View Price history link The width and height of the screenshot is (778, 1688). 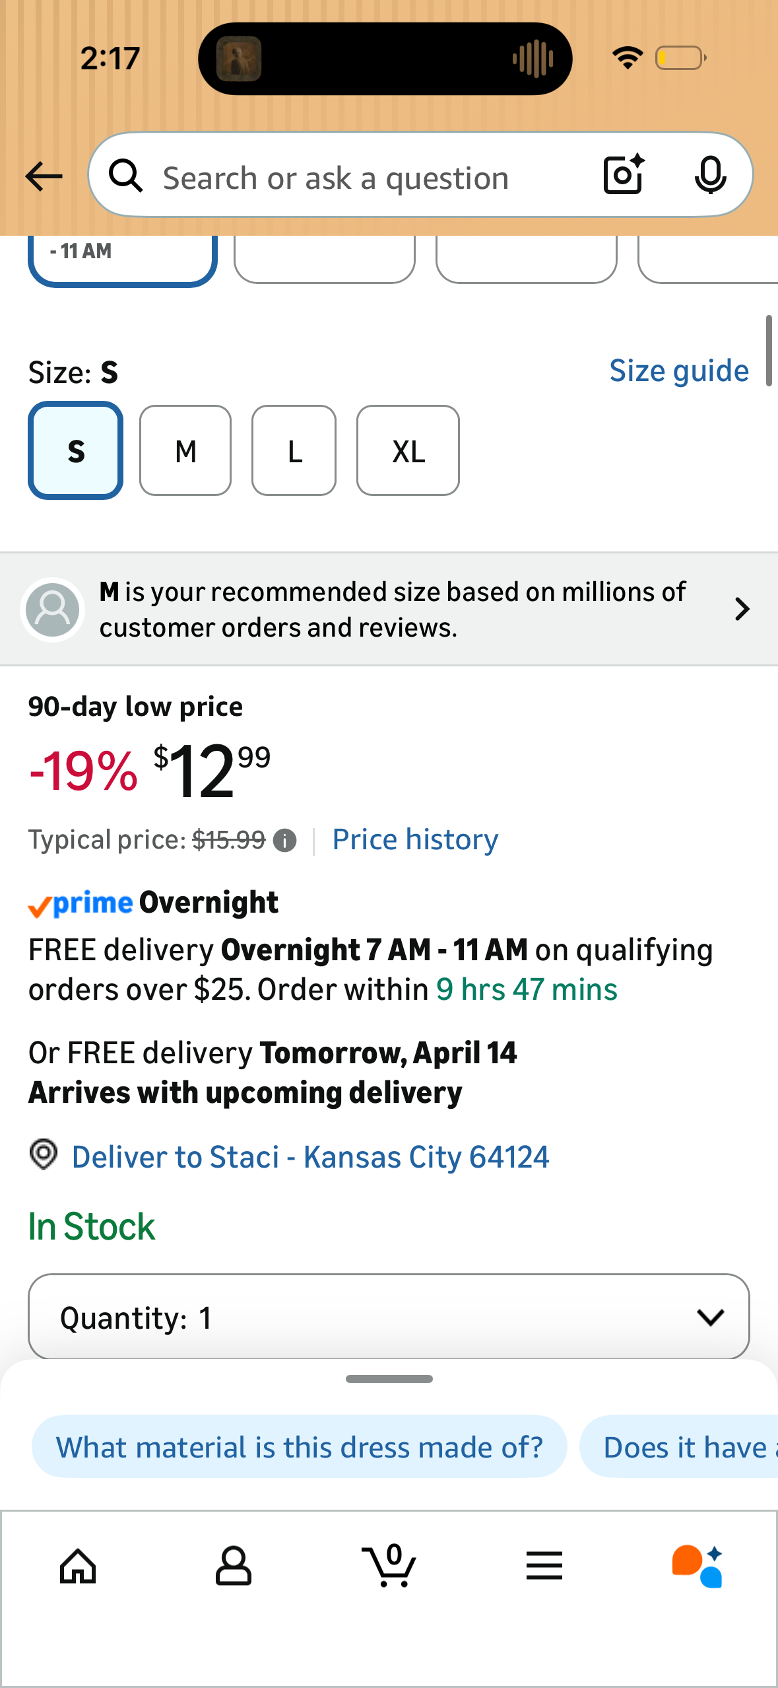point(415,839)
